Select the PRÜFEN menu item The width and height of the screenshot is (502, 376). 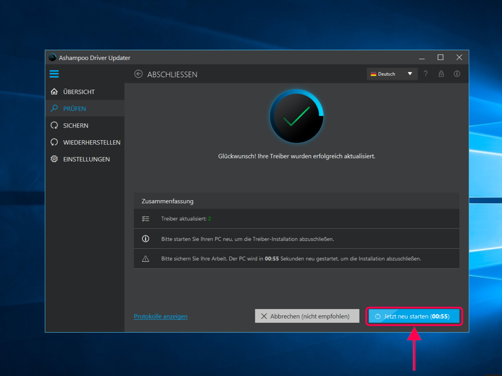[85, 108]
